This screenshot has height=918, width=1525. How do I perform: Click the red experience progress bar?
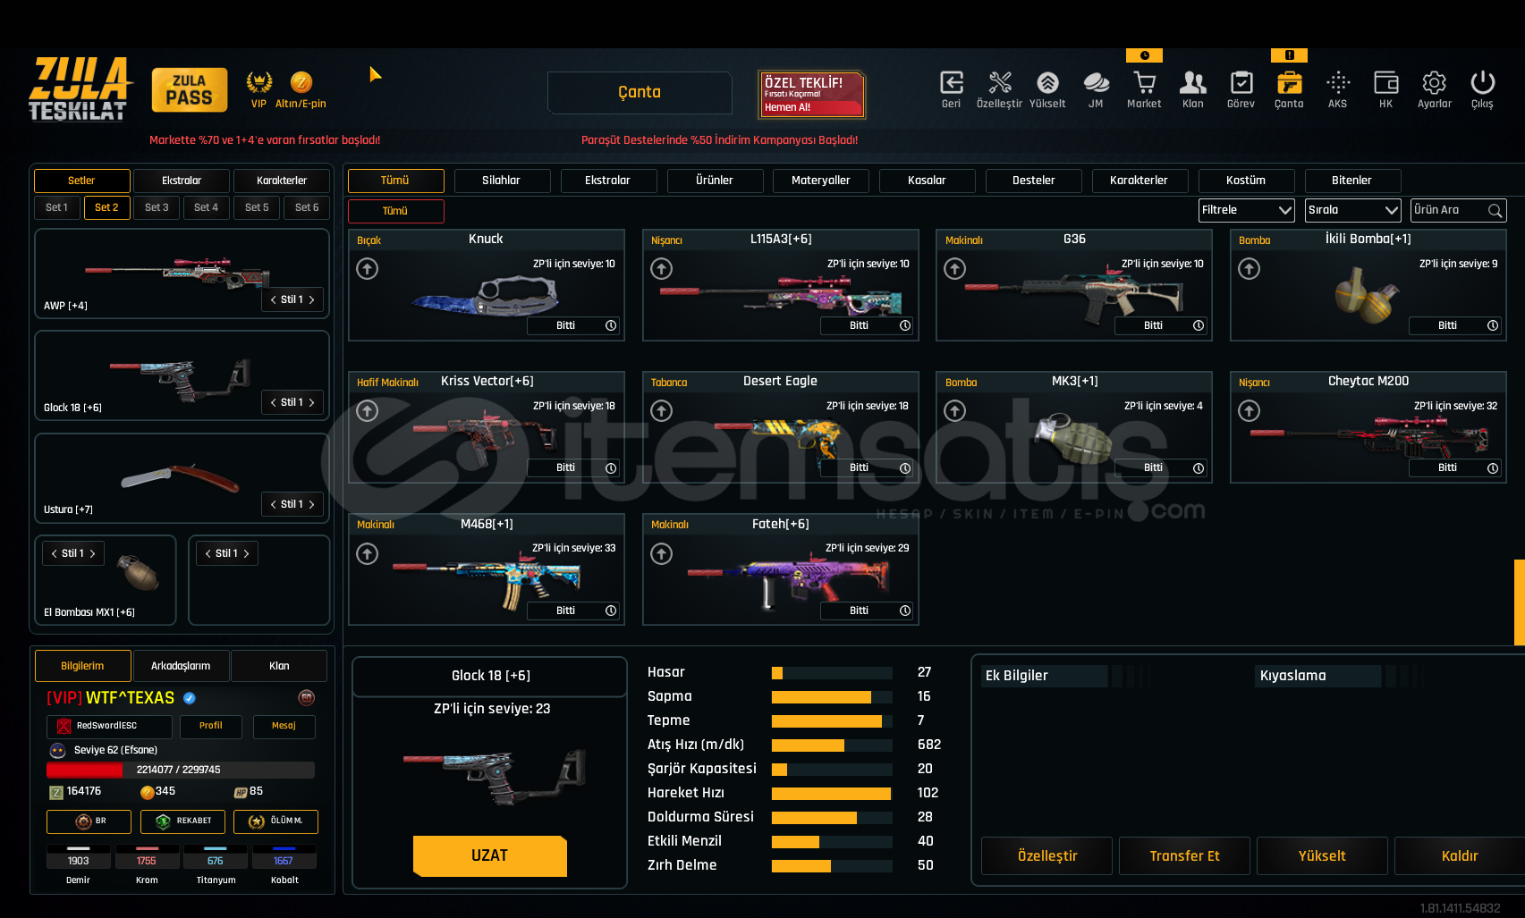181,771
